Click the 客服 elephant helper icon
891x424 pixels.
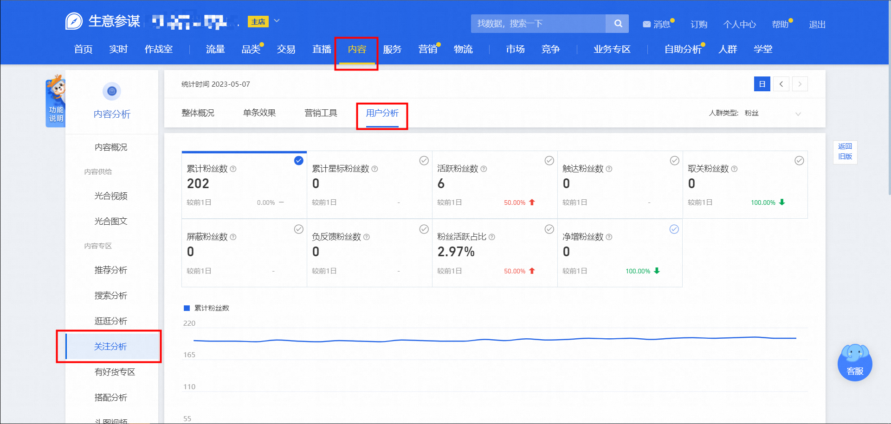(855, 363)
